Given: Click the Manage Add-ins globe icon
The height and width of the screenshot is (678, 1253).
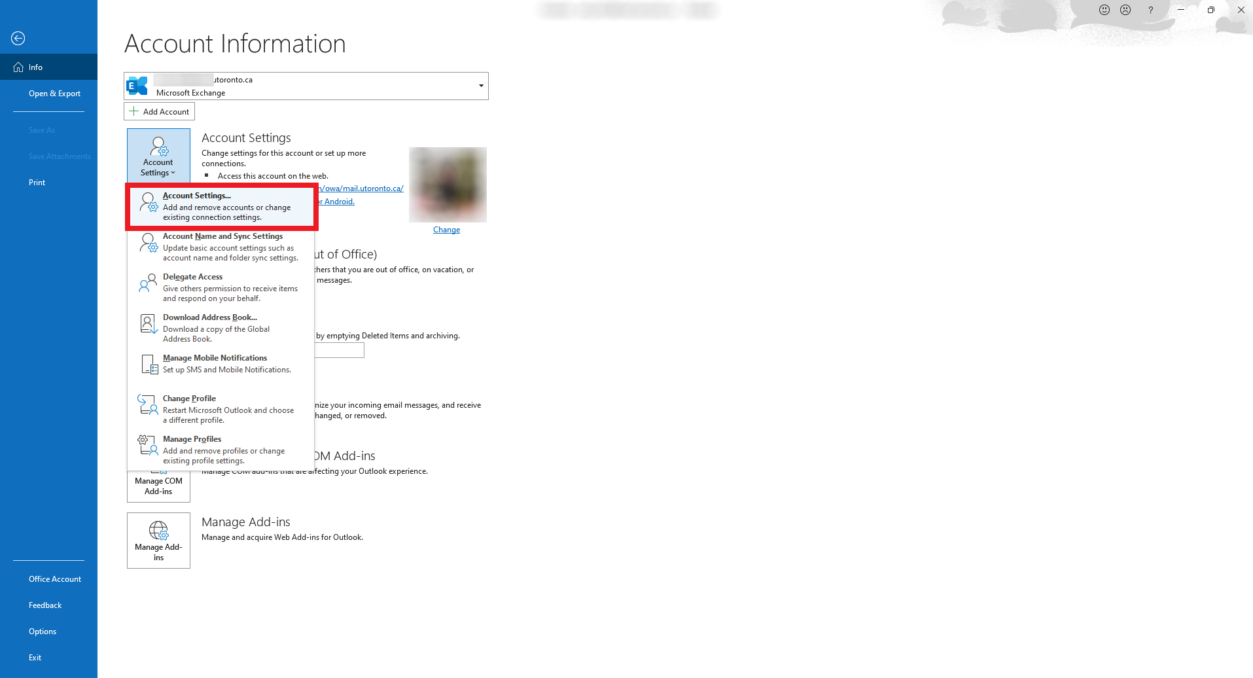Looking at the screenshot, I should click(x=158, y=530).
